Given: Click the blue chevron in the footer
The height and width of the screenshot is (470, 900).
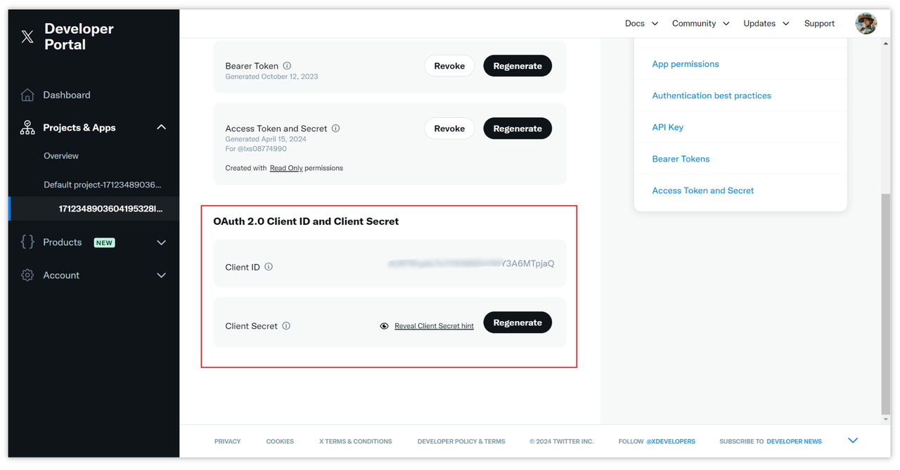Looking at the screenshot, I should (853, 440).
